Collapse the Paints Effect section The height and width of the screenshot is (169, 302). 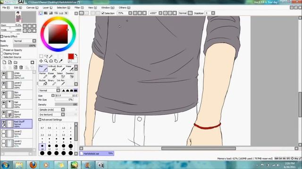(2, 37)
